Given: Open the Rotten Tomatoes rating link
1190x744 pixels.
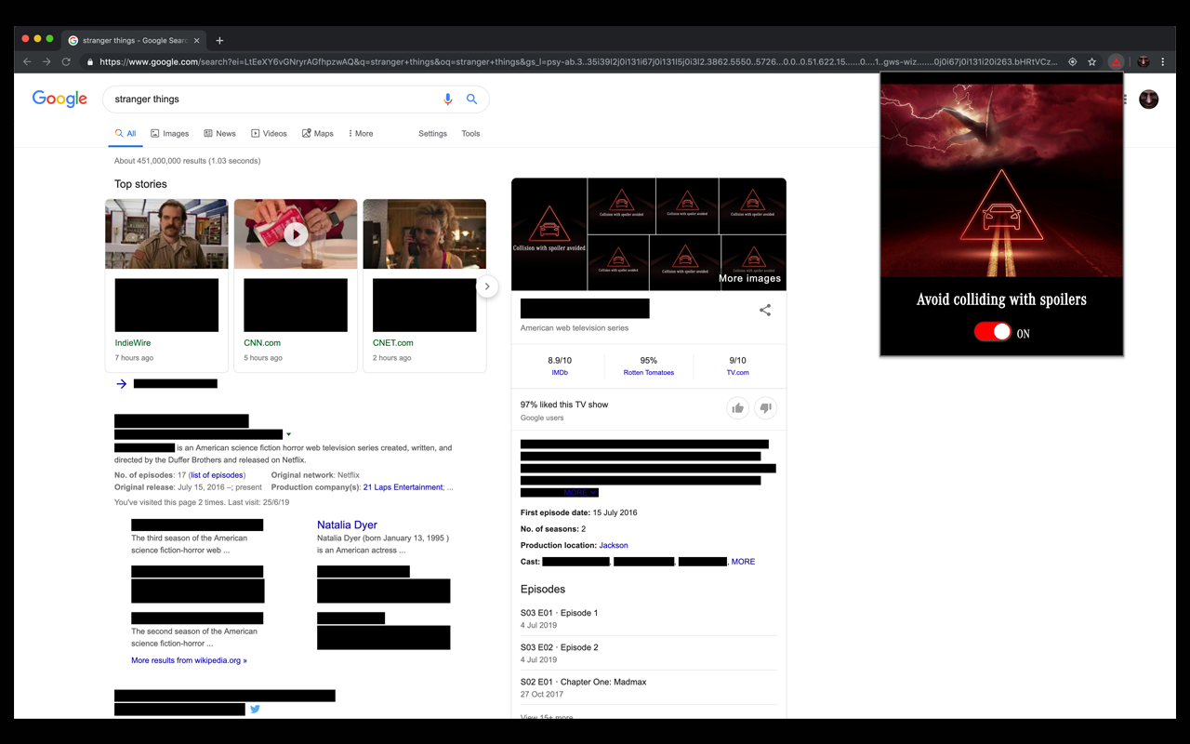Looking at the screenshot, I should (649, 372).
